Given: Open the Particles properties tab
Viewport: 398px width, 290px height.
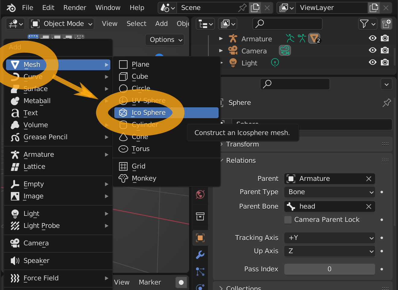Looking at the screenshot, I should click(200, 272).
